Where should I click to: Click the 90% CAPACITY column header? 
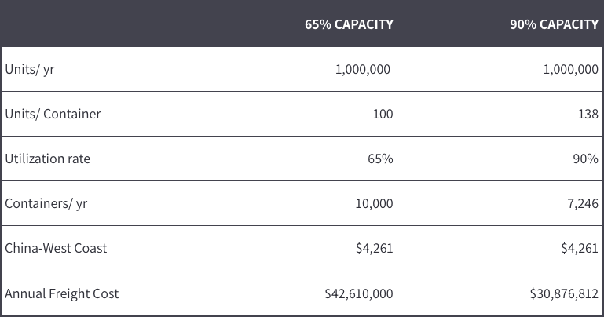(x=554, y=24)
